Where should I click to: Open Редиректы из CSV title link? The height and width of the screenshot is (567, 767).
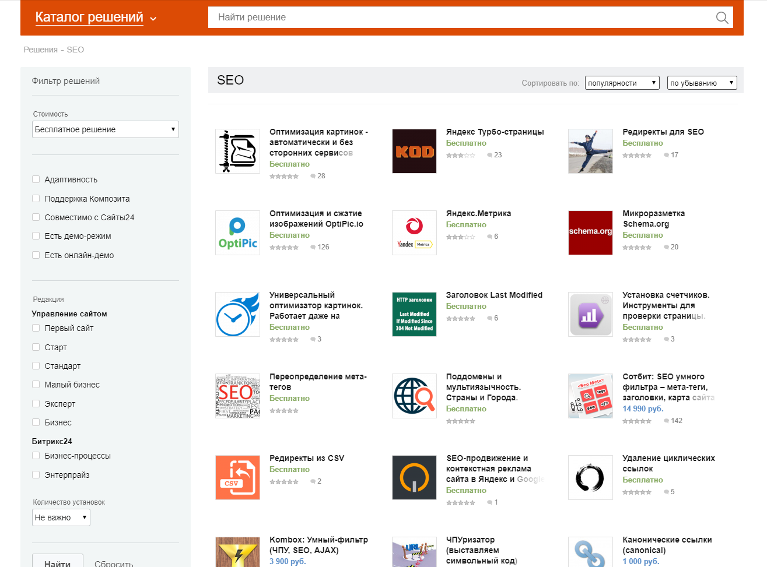(x=307, y=458)
